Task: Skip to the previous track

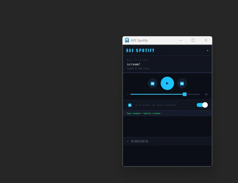Action: (x=153, y=84)
